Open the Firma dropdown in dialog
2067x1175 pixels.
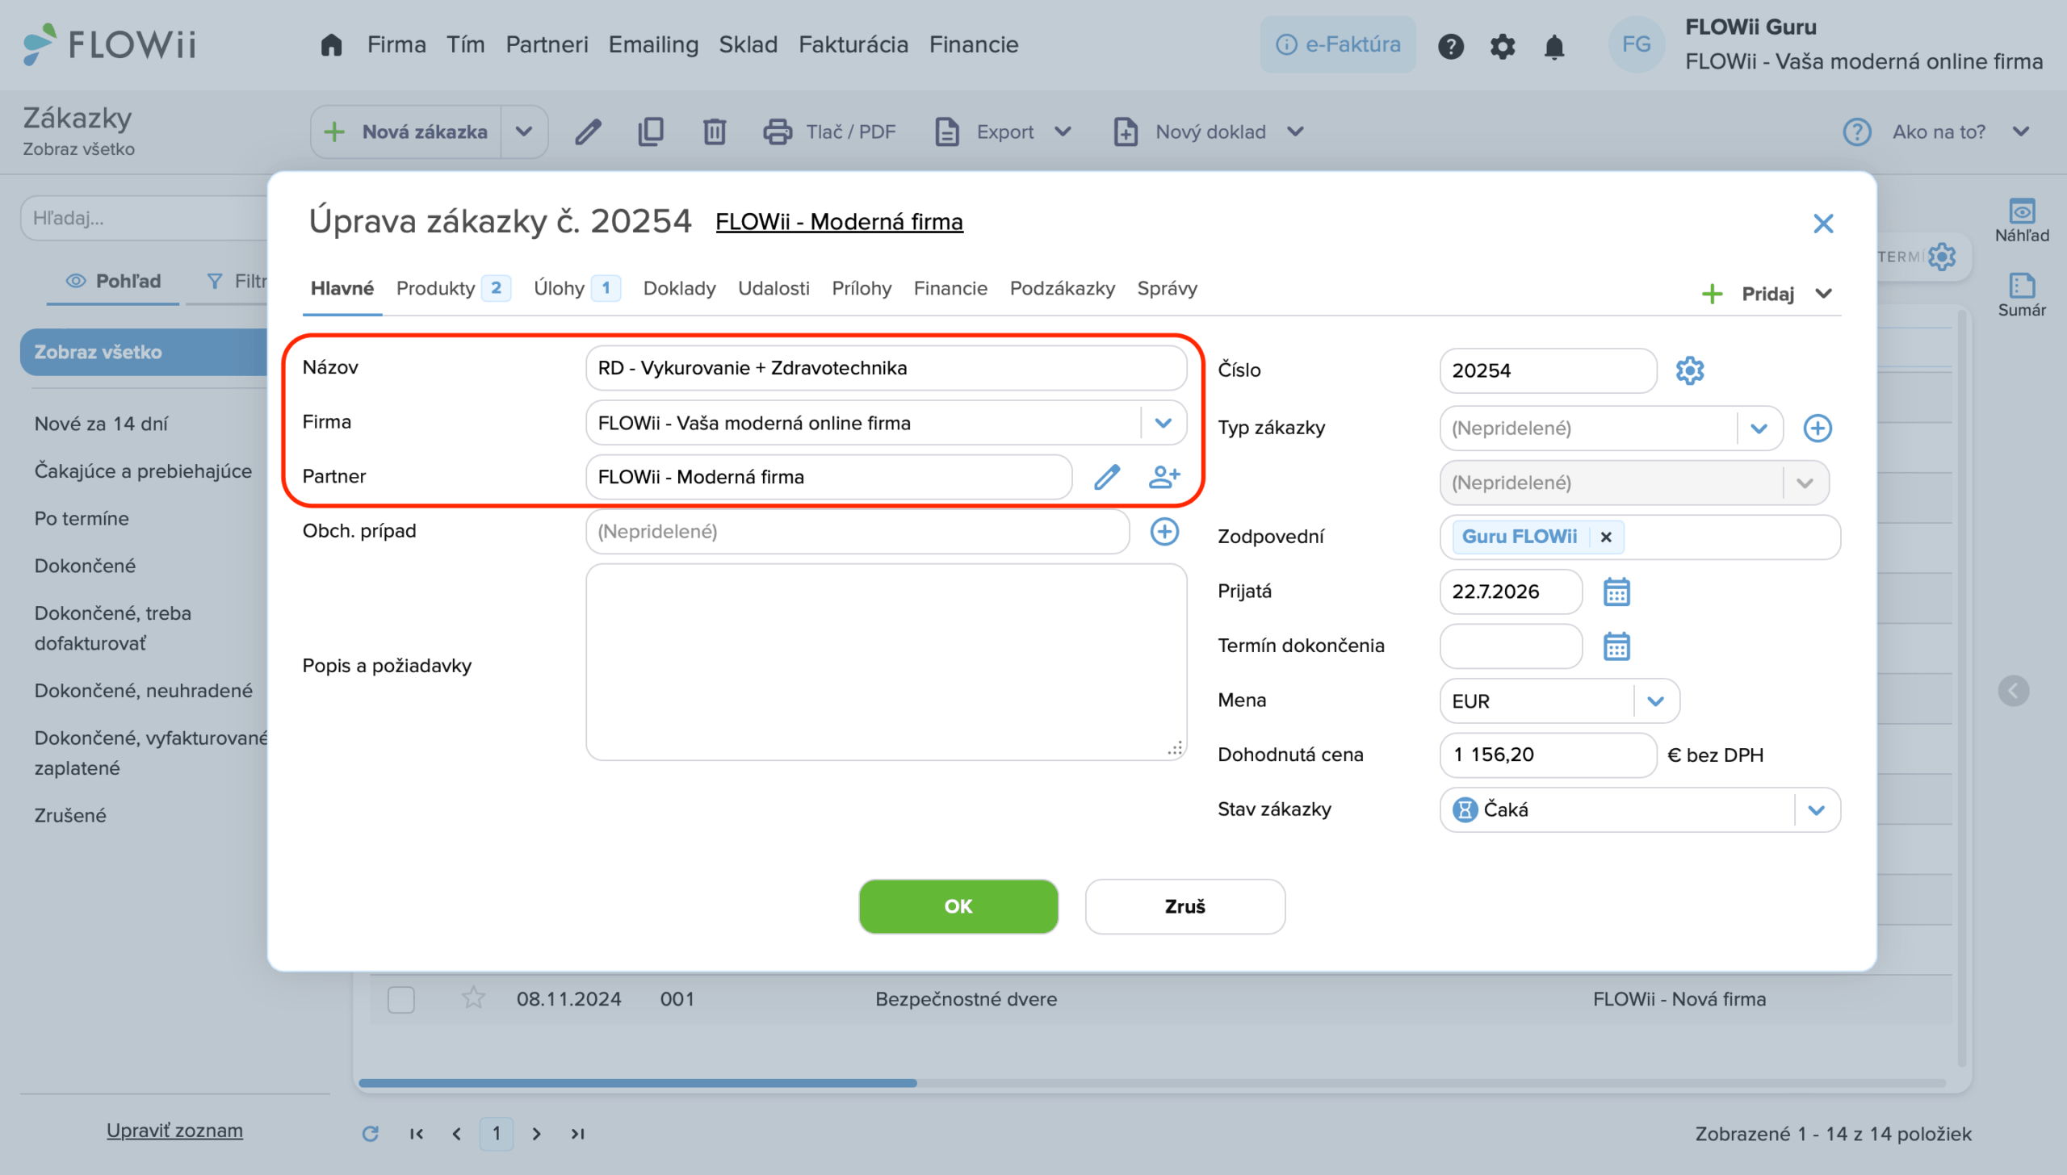(x=1163, y=423)
